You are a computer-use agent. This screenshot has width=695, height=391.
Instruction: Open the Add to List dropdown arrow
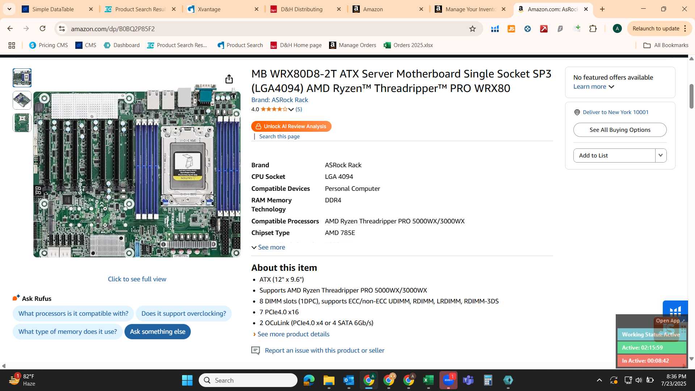coord(661,155)
